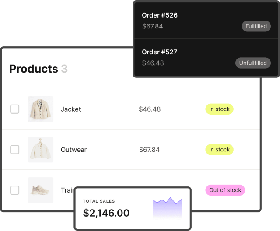
Task: Open Order #527 entry
Action: (x=160, y=52)
